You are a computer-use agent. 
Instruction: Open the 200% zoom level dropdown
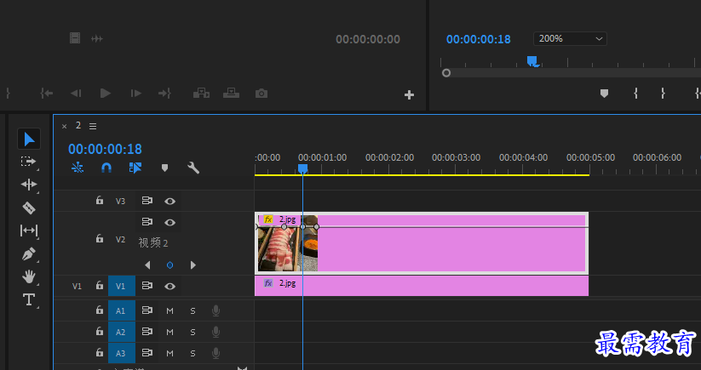pyautogui.click(x=570, y=39)
